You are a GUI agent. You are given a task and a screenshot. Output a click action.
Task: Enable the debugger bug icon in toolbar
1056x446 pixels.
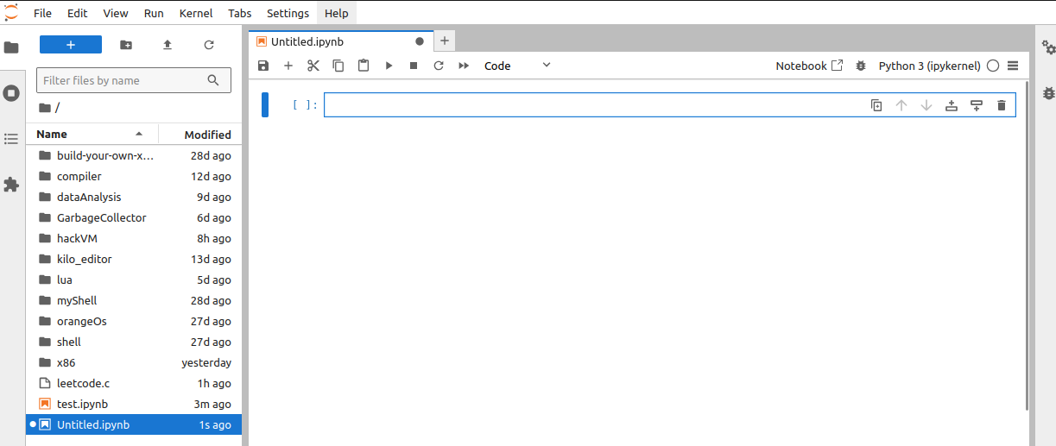click(860, 66)
